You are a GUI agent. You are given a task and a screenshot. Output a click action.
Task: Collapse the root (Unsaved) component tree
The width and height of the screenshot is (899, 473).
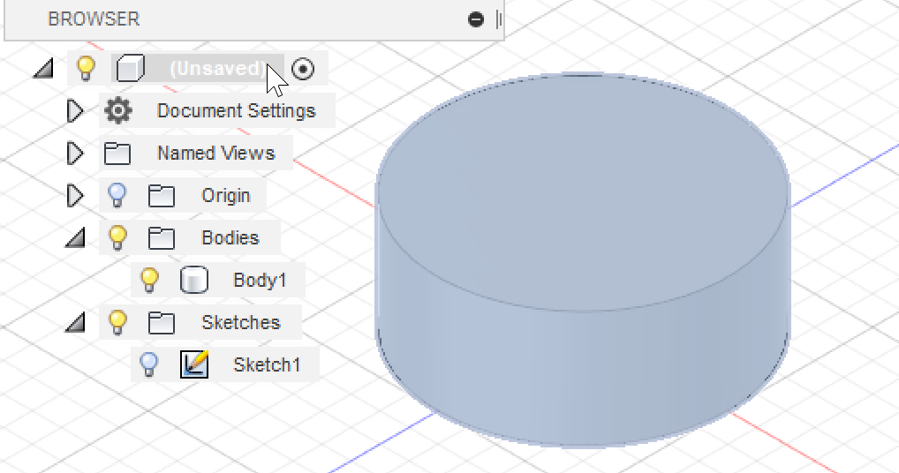tap(43, 68)
